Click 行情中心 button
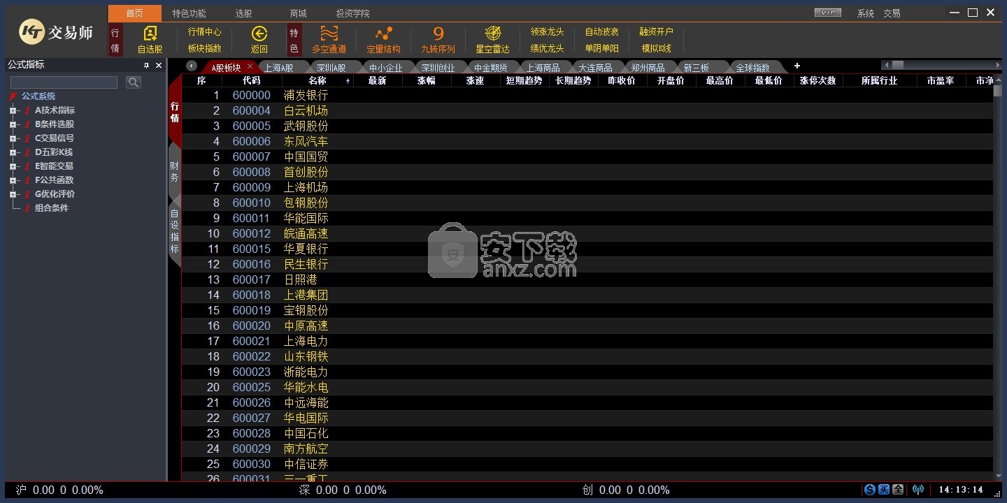The width and height of the screenshot is (1007, 503). click(x=204, y=32)
